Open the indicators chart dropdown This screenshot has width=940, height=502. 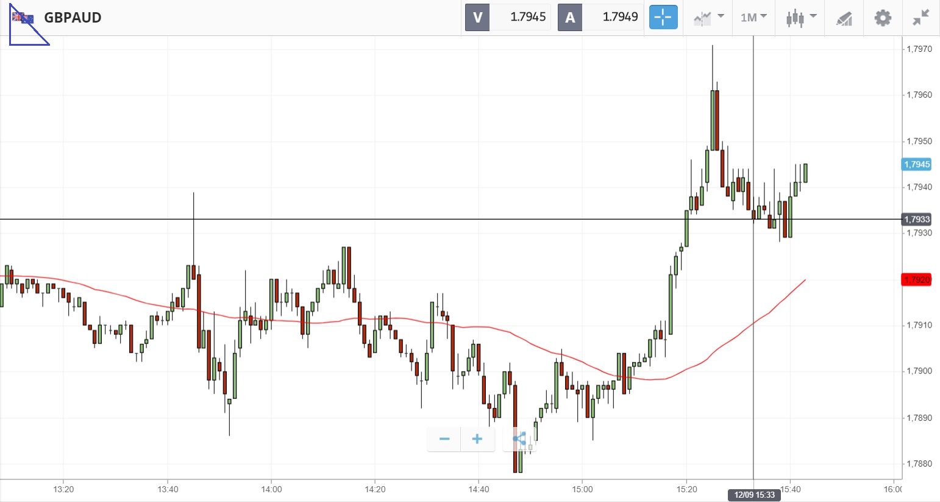pyautogui.click(x=708, y=18)
